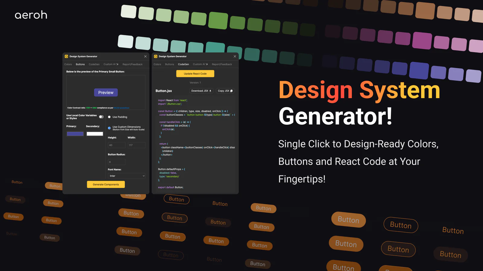Viewport: 483px width, 271px height.
Task: Select the Buttons tab in the left window
Action: (80, 64)
